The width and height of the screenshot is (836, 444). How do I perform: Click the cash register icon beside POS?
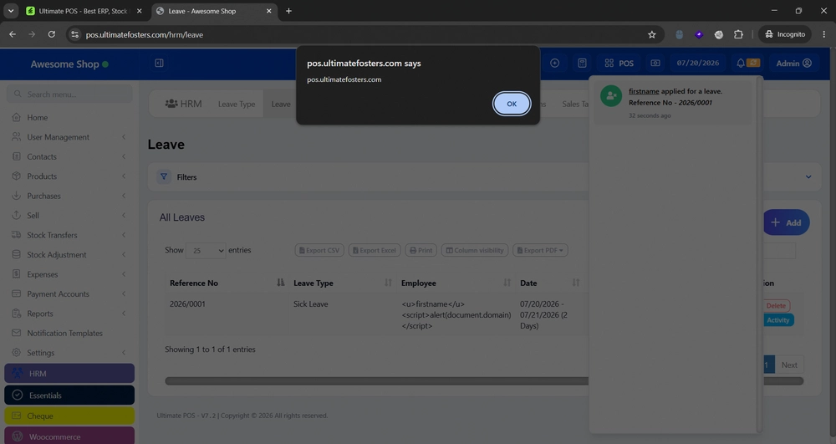[x=655, y=63]
